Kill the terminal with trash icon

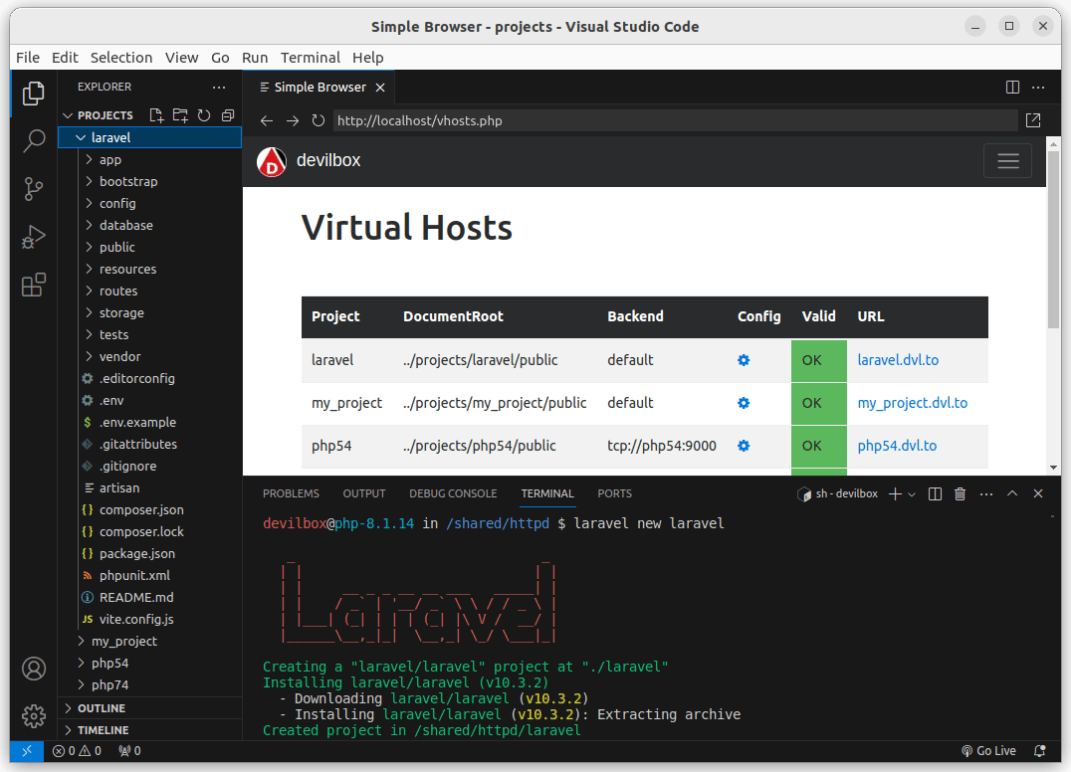[961, 493]
